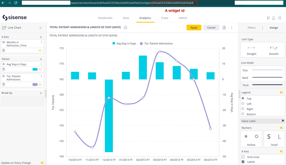Expand the Line Chart type dropdown
286x165 pixels.
(x=40, y=28)
